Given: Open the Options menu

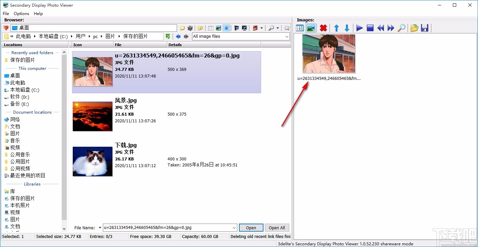Looking at the screenshot, I should point(21,14).
